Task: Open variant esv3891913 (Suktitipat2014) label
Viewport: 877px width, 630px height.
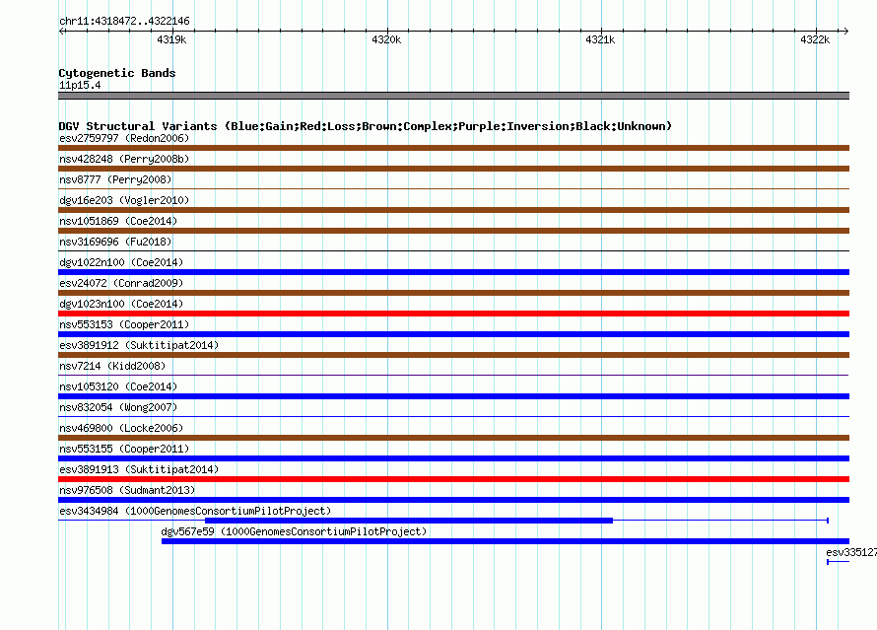Action: pyautogui.click(x=139, y=469)
